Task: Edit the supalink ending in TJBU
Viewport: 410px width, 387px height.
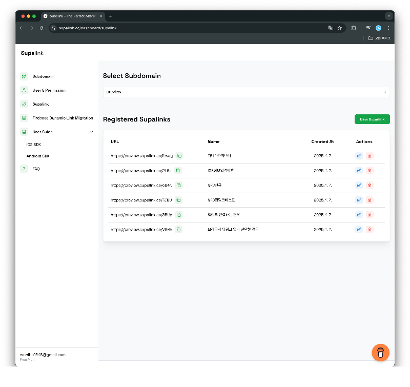Action: [359, 200]
